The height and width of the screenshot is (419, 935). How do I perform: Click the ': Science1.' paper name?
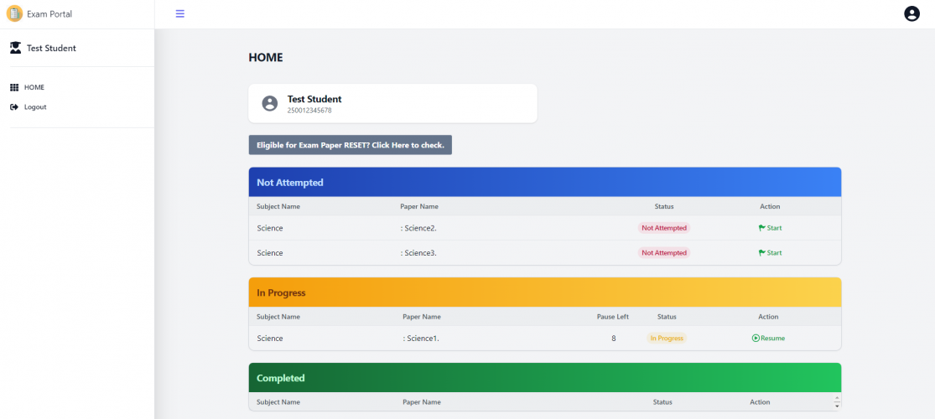tap(421, 339)
